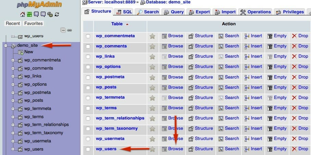Expand wp_comments in the sidebar tree
311x155 pixels.
click(x=13, y=68)
